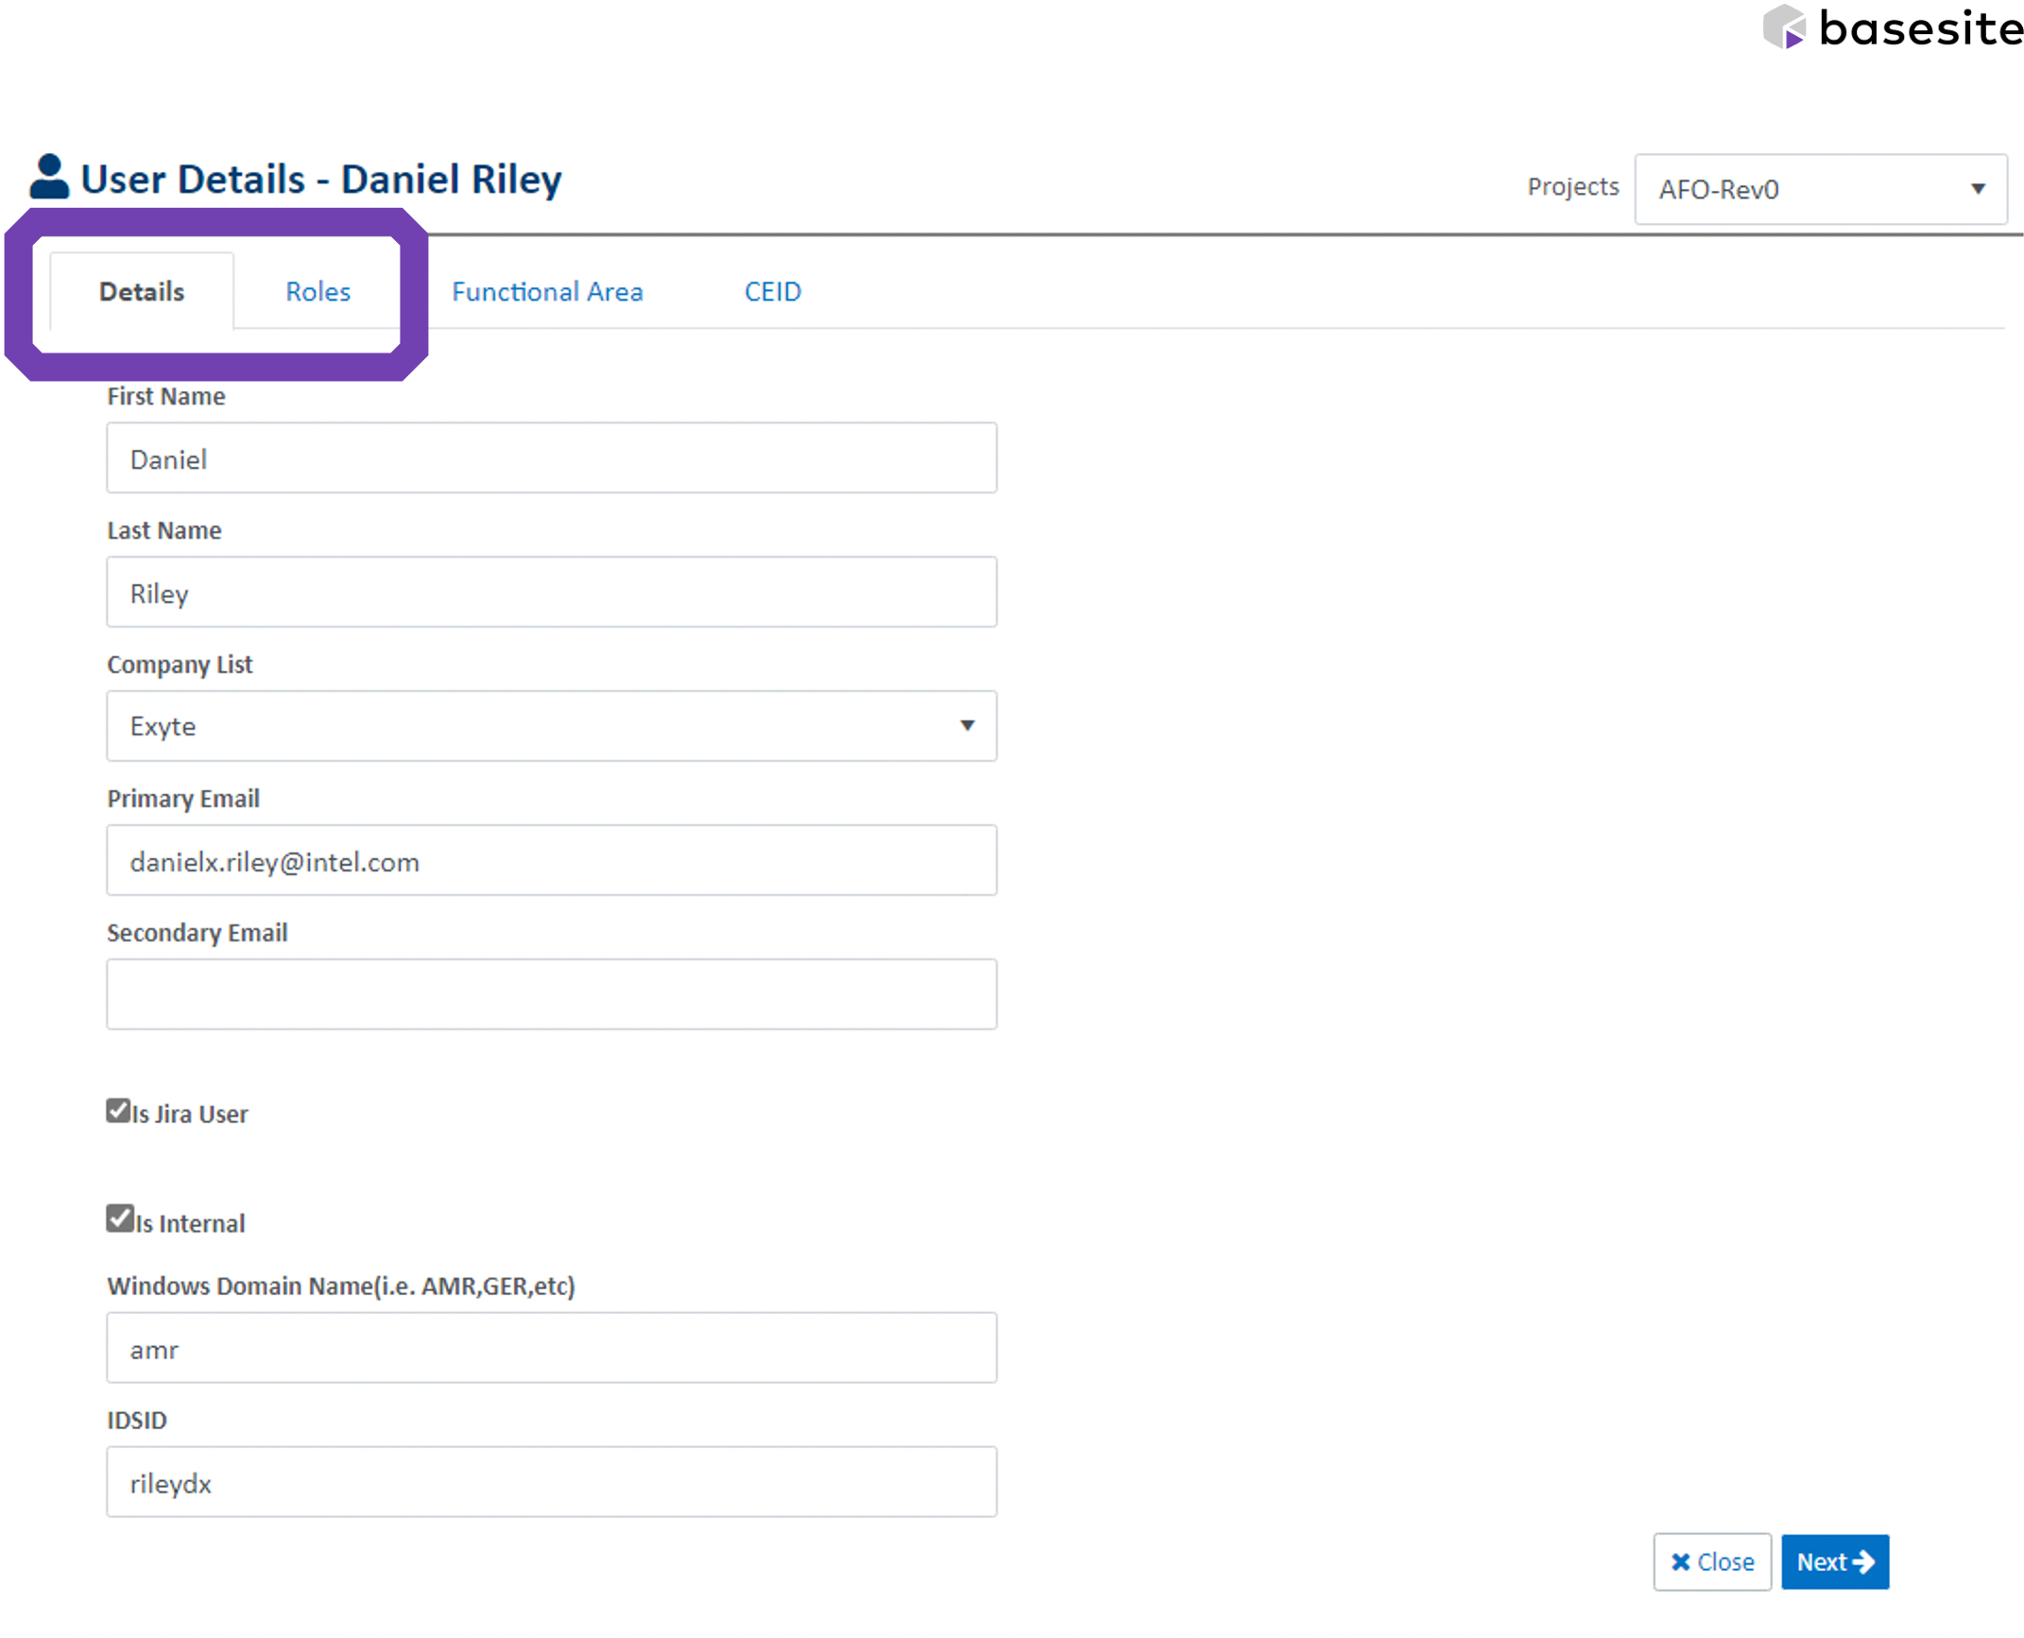Click the basesite logo icon
This screenshot has width=2024, height=1638.
(1784, 27)
